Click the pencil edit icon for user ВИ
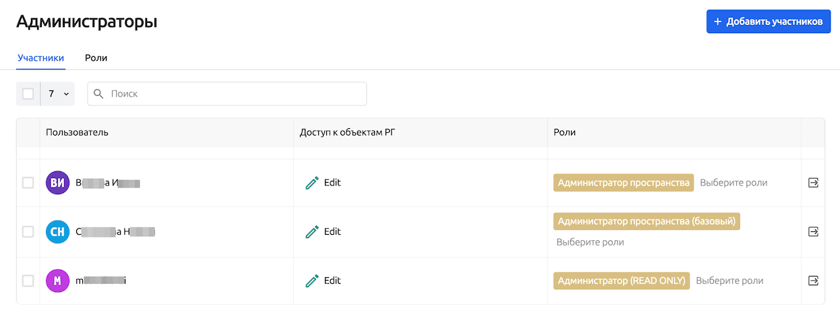This screenshot has width=840, height=317. tap(311, 183)
